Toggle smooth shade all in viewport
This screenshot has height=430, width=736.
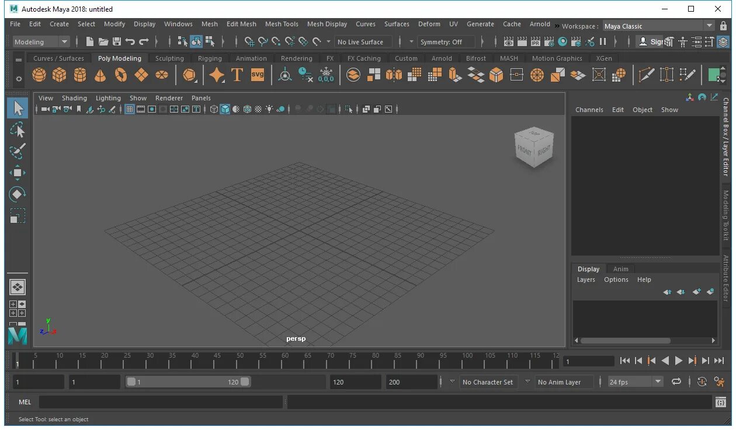coord(225,109)
